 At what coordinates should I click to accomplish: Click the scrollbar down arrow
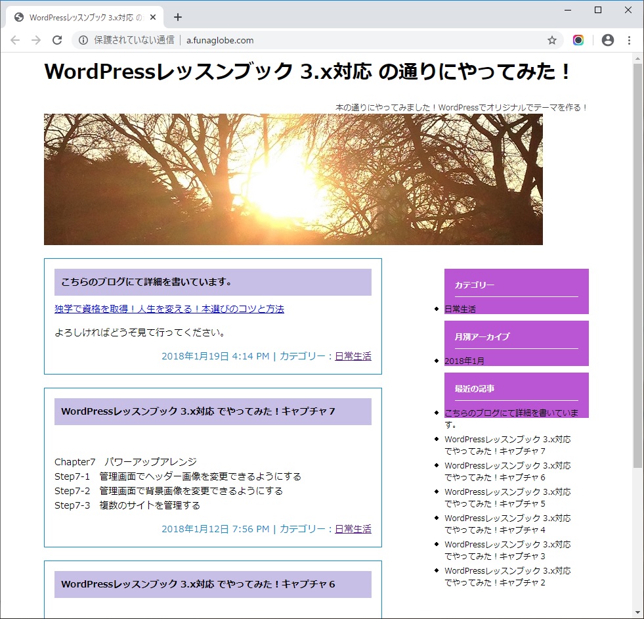[637, 613]
